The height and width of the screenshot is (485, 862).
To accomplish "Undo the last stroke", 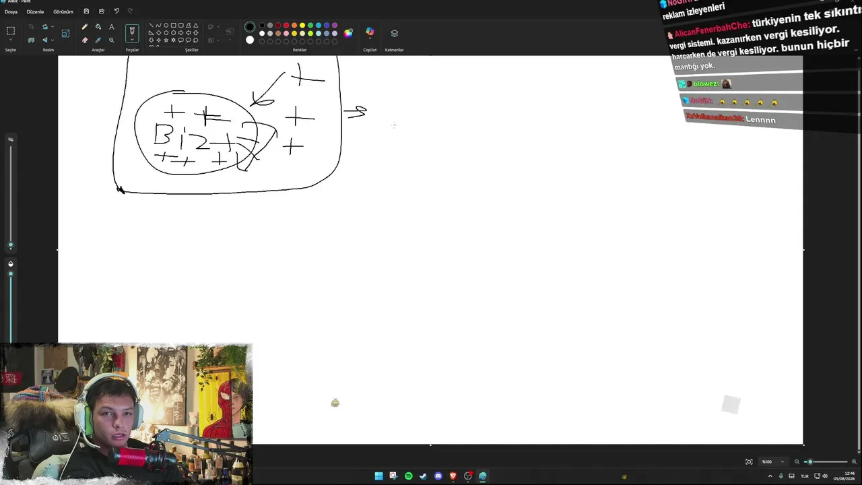I will click(x=117, y=11).
